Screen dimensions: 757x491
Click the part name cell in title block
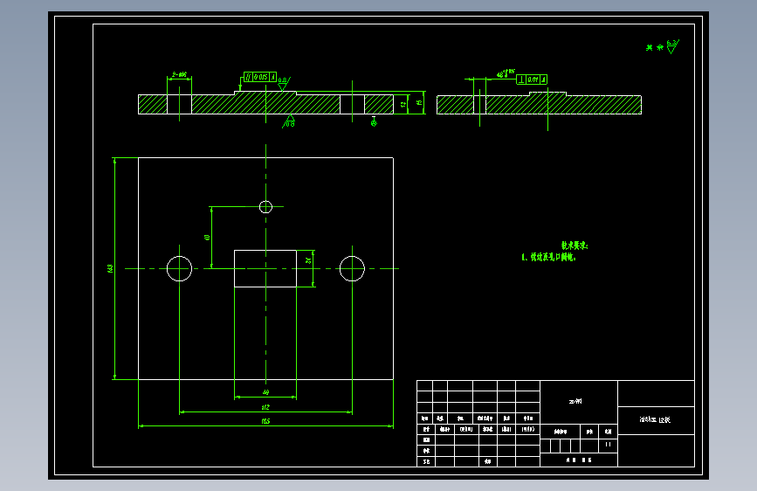(x=656, y=420)
